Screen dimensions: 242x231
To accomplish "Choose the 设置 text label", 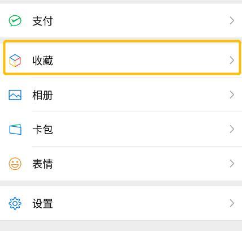I will pos(42,203).
